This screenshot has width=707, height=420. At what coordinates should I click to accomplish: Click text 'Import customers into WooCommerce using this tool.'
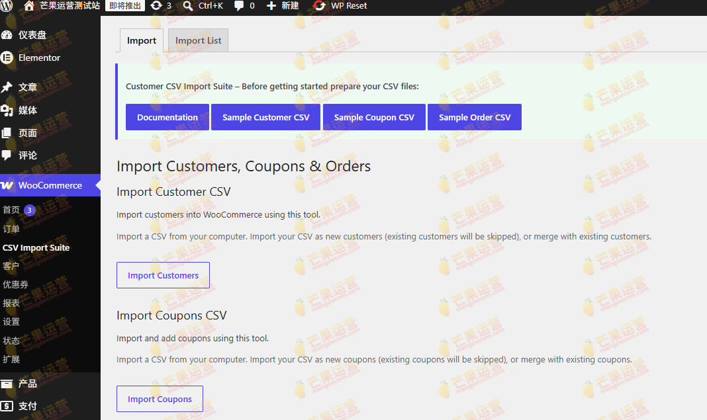218,214
